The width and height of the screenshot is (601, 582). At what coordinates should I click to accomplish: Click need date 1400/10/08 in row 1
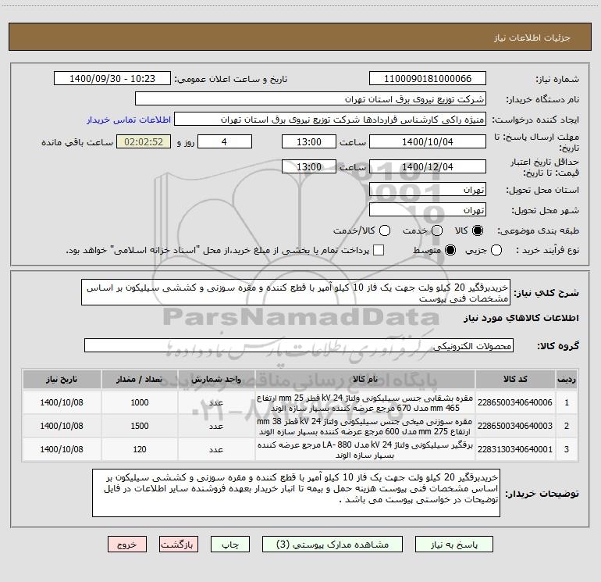(62, 402)
